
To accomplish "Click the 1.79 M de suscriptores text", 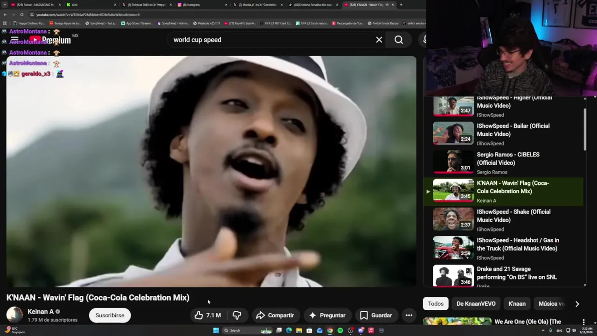I will coord(52,320).
